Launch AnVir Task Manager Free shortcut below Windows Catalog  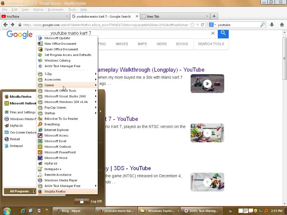click(x=67, y=66)
